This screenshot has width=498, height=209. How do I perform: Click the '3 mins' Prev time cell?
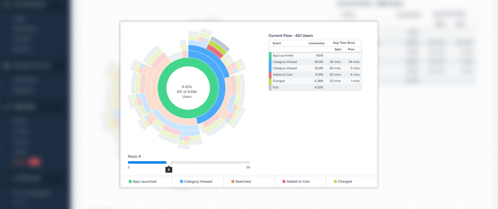(354, 68)
